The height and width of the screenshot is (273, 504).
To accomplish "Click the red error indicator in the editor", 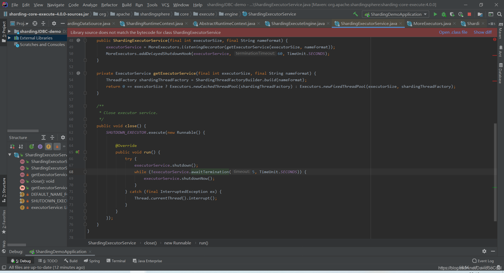I will [495, 39].
